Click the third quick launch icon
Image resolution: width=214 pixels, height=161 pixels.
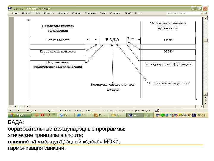pos(48,115)
